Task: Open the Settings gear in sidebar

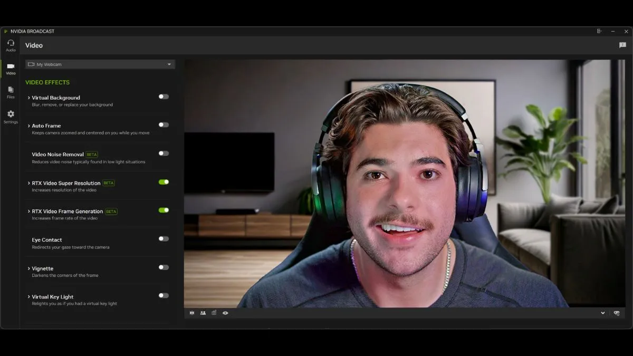Action: click(11, 117)
